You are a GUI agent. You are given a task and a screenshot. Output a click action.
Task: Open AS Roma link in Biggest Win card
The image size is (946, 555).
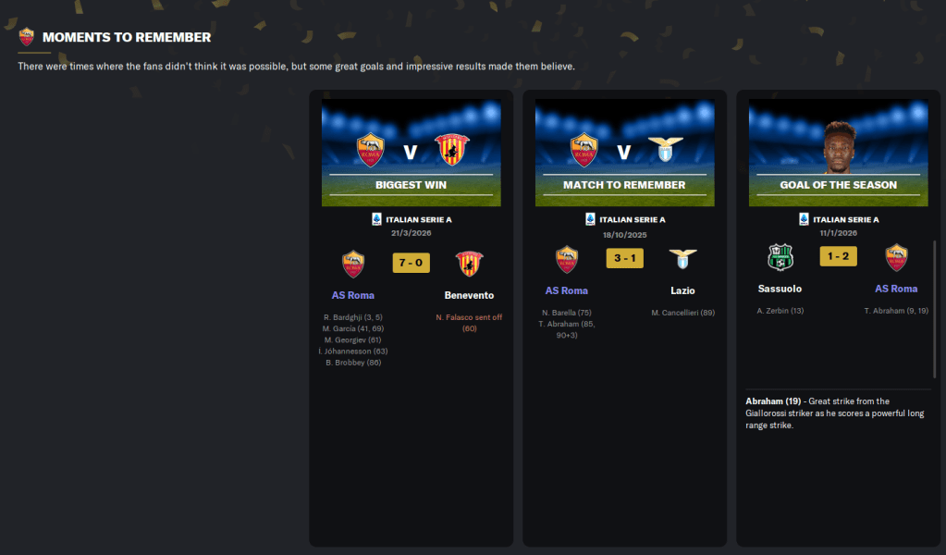(353, 296)
